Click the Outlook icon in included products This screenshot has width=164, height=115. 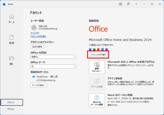coord(102,49)
